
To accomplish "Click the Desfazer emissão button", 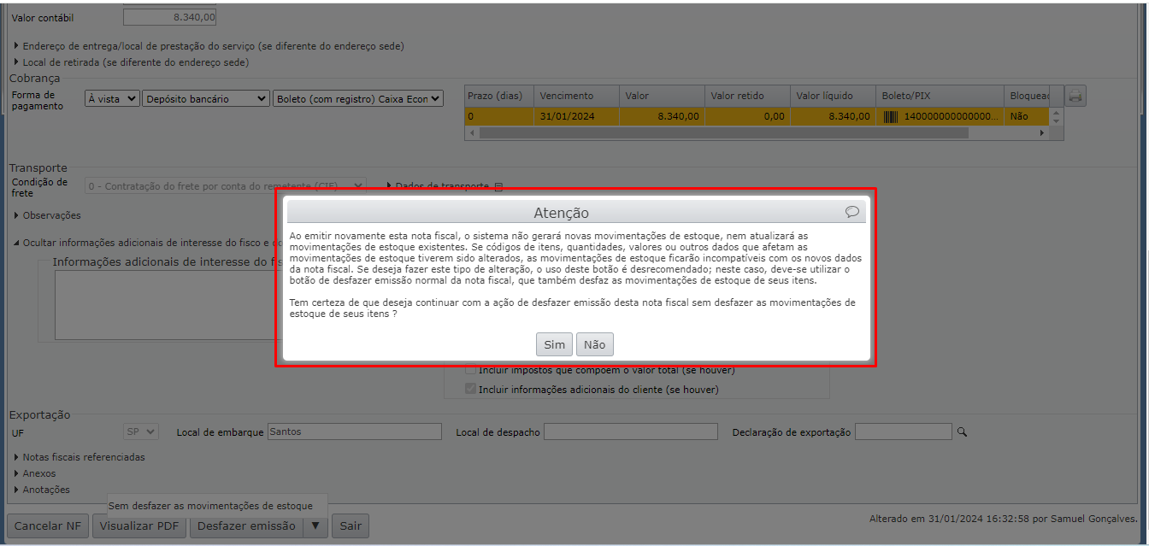I will (x=246, y=525).
